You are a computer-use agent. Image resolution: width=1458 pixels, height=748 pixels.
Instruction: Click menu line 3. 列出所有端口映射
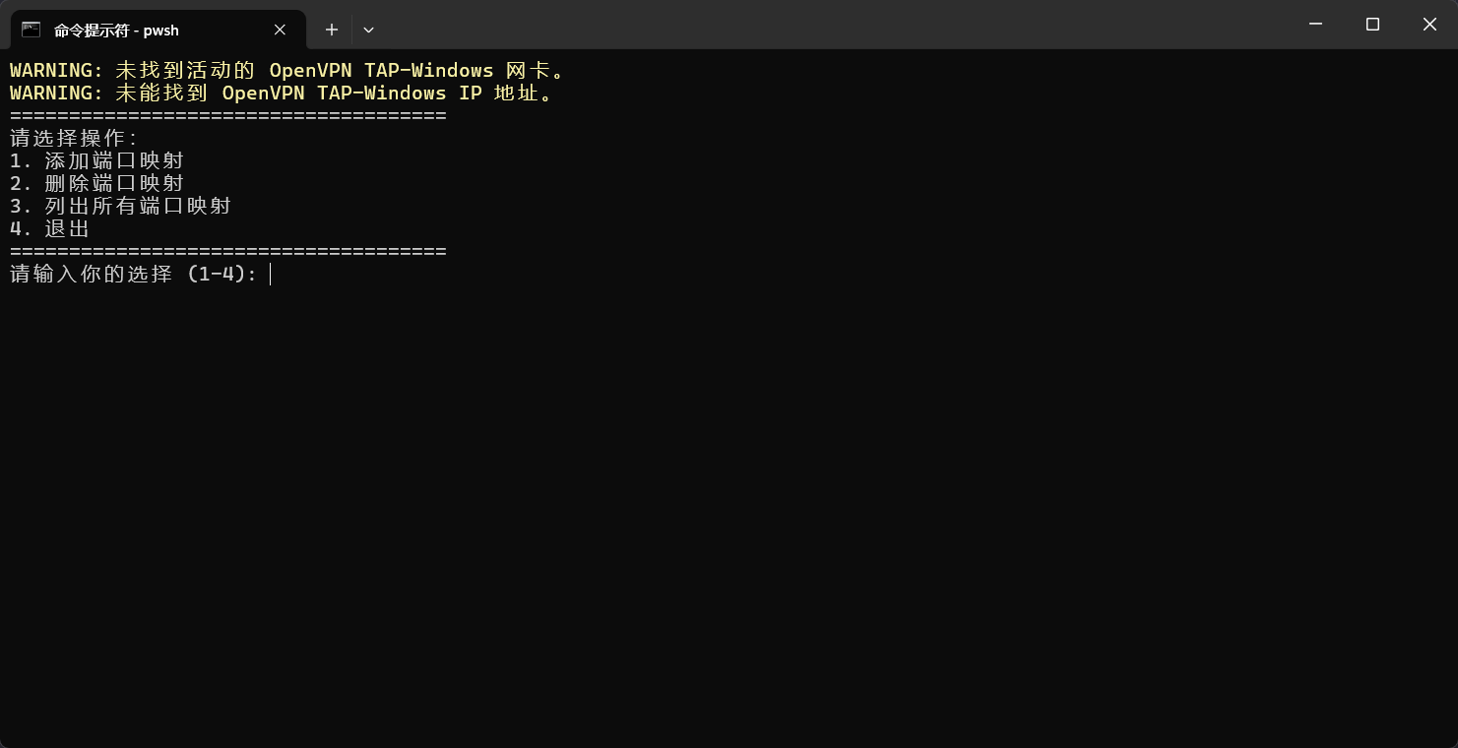120,206
